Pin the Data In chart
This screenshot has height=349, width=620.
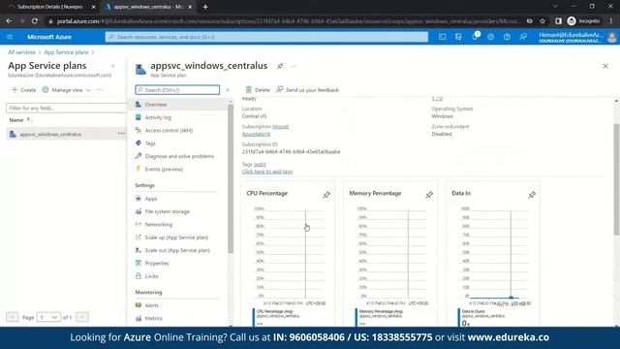coord(532,195)
